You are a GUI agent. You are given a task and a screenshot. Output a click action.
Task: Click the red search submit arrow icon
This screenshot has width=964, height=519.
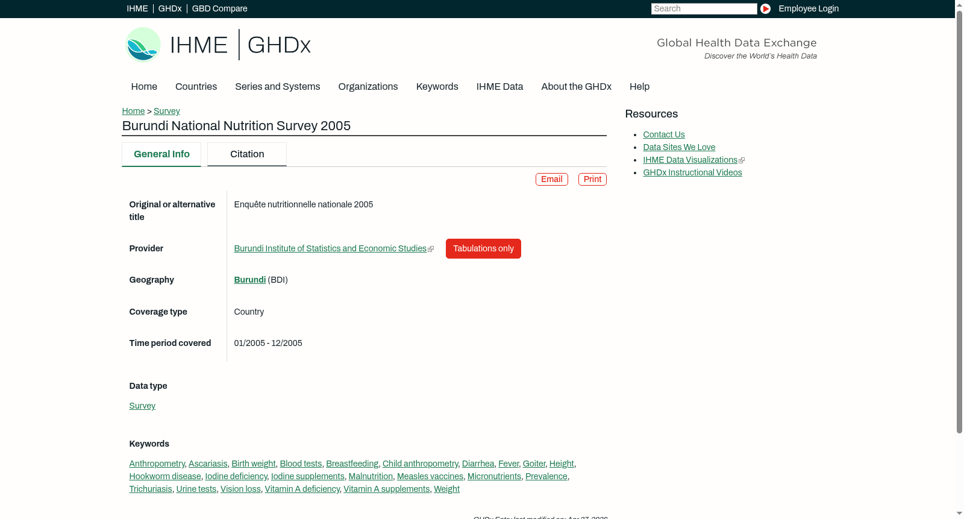click(x=765, y=8)
